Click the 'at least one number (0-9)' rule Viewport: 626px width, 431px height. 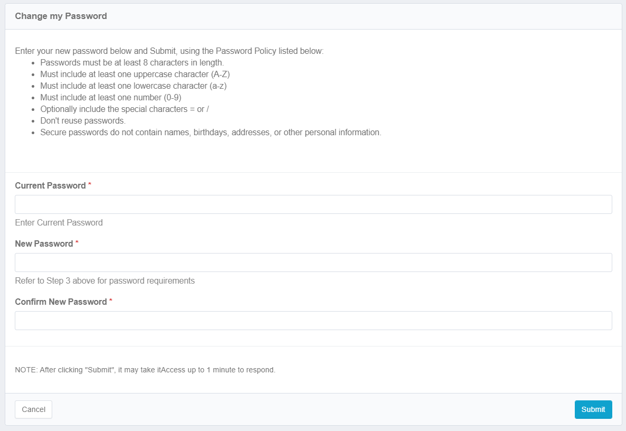(111, 98)
